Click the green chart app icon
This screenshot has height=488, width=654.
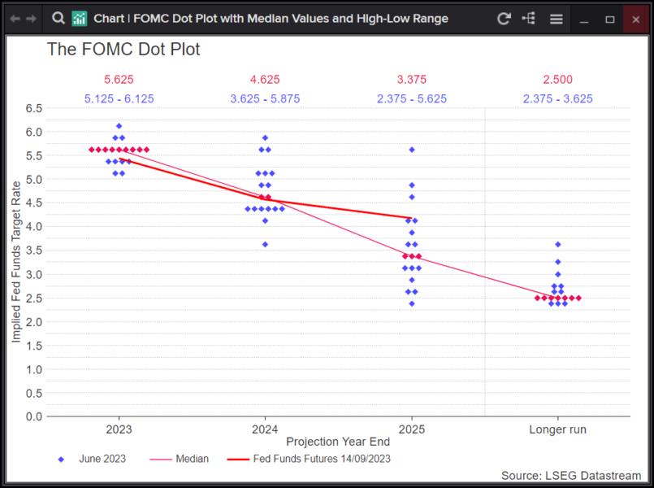[x=79, y=18]
